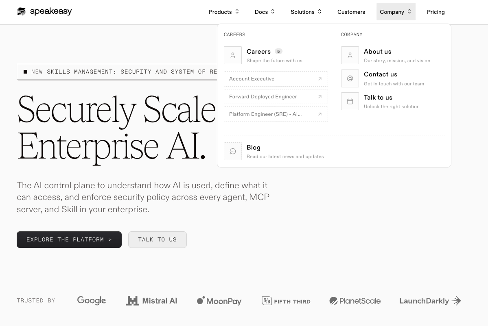The width and height of the screenshot is (488, 326).
Task: Click the Mistral AI logo
Action: tap(151, 301)
